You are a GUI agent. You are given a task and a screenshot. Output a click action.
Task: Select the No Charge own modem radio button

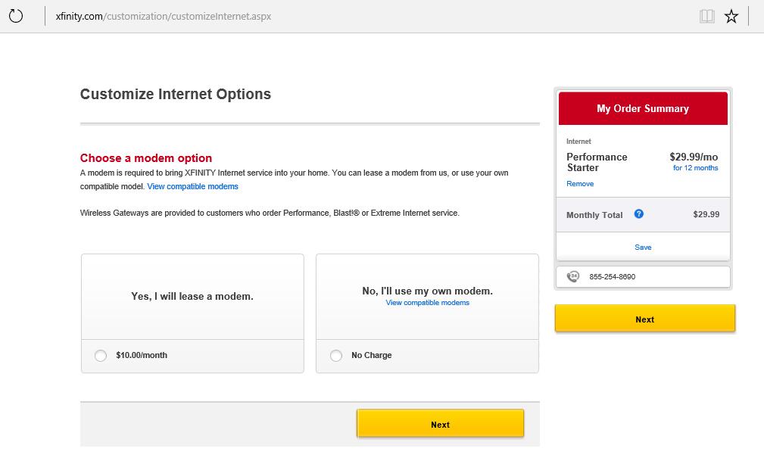click(336, 356)
